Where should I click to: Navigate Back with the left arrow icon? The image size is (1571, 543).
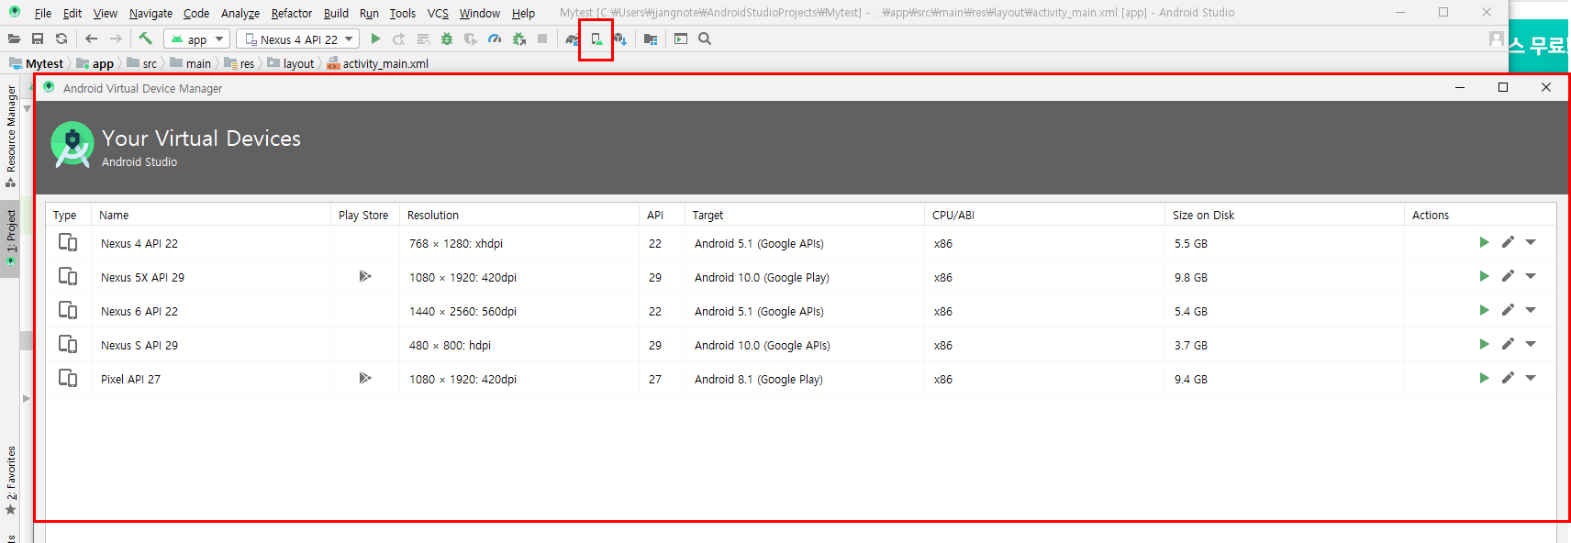91,39
